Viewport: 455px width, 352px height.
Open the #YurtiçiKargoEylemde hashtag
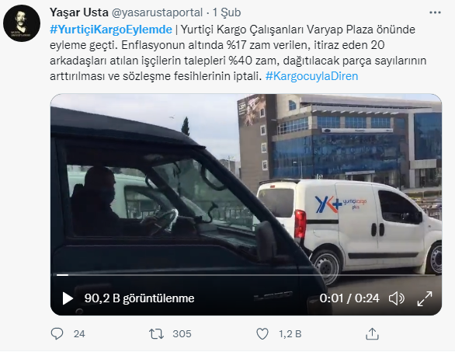(x=111, y=30)
